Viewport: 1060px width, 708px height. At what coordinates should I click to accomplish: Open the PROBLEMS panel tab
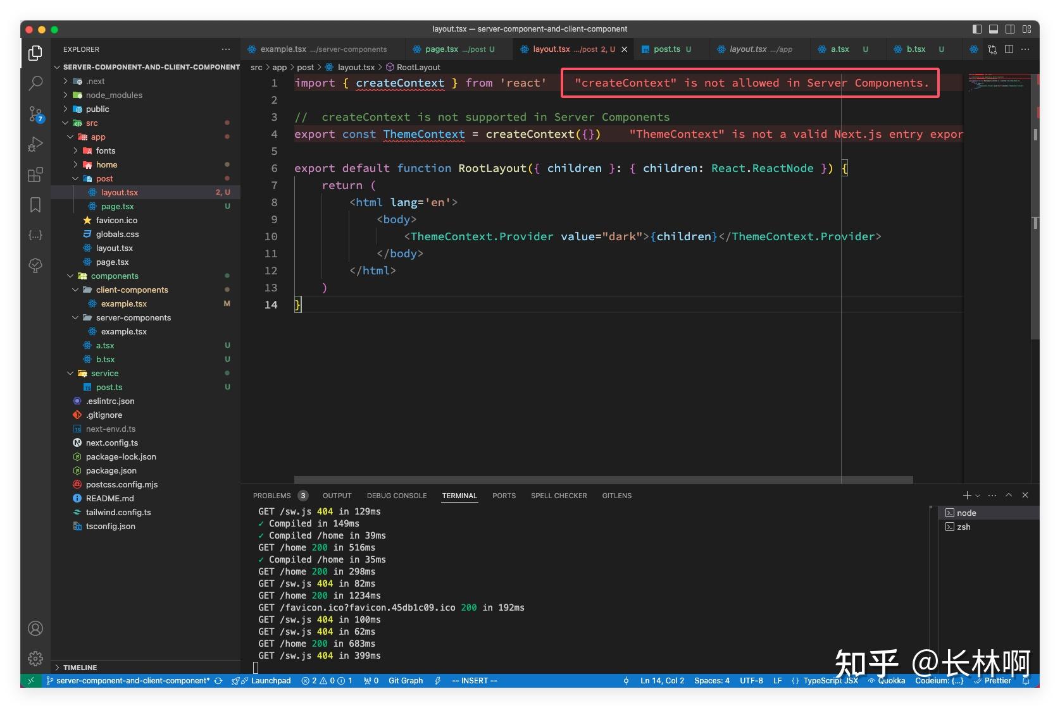click(x=271, y=496)
